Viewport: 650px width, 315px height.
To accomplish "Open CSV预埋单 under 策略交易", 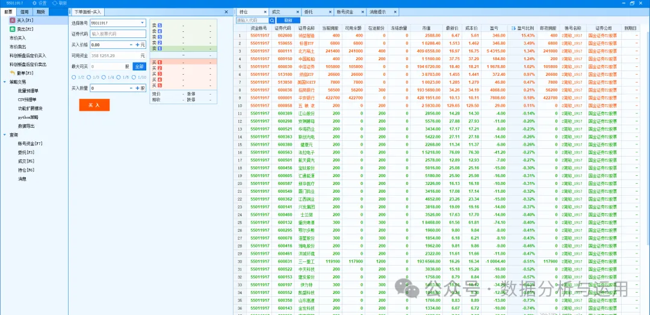I will (x=27, y=99).
